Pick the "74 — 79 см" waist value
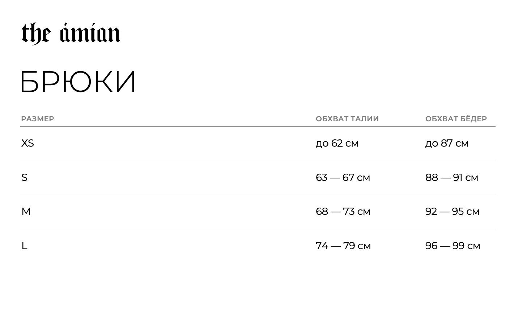This screenshot has height=312, width=518. [343, 246]
